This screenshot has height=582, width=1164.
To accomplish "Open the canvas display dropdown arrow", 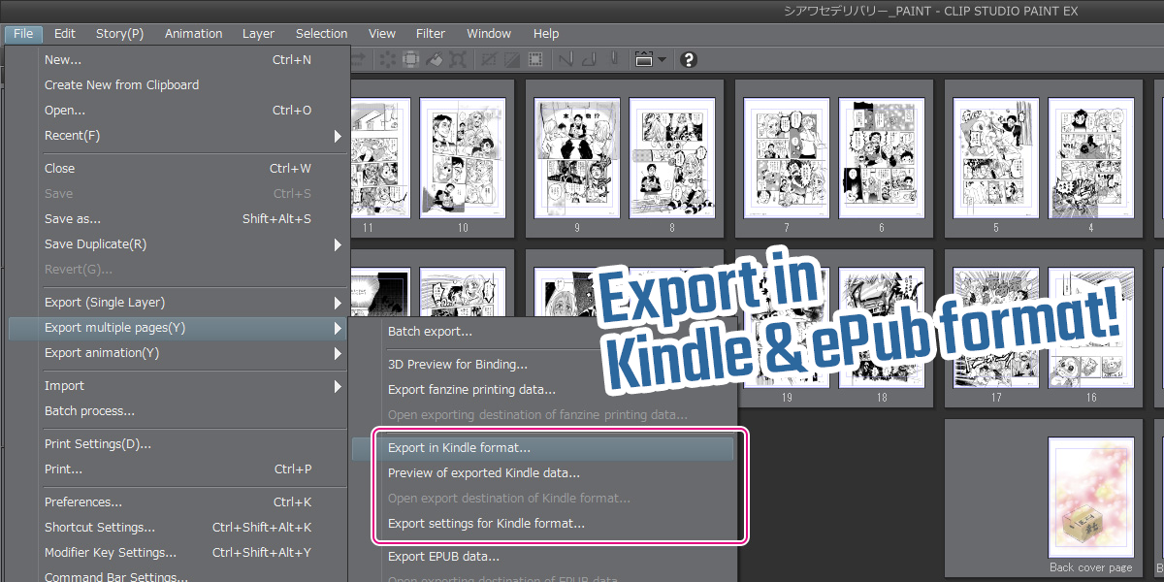I will pyautogui.click(x=662, y=59).
